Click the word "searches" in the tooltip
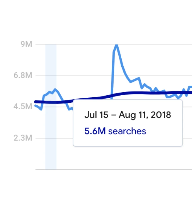Screen dimensions: 192x203 coord(127,131)
